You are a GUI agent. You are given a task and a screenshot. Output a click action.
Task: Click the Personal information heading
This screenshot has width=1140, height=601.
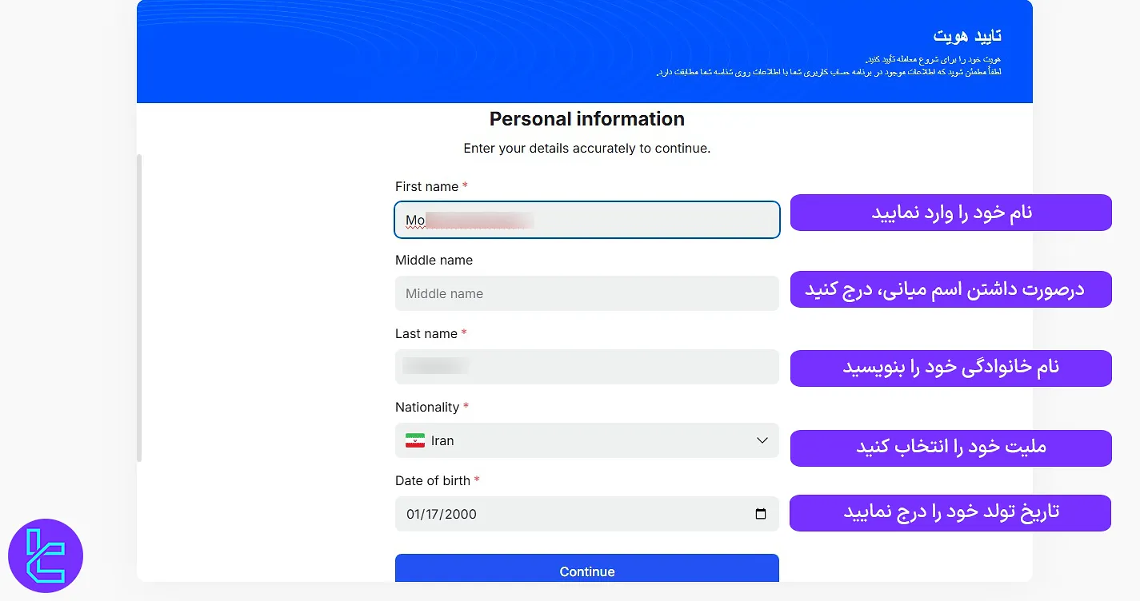tap(586, 118)
